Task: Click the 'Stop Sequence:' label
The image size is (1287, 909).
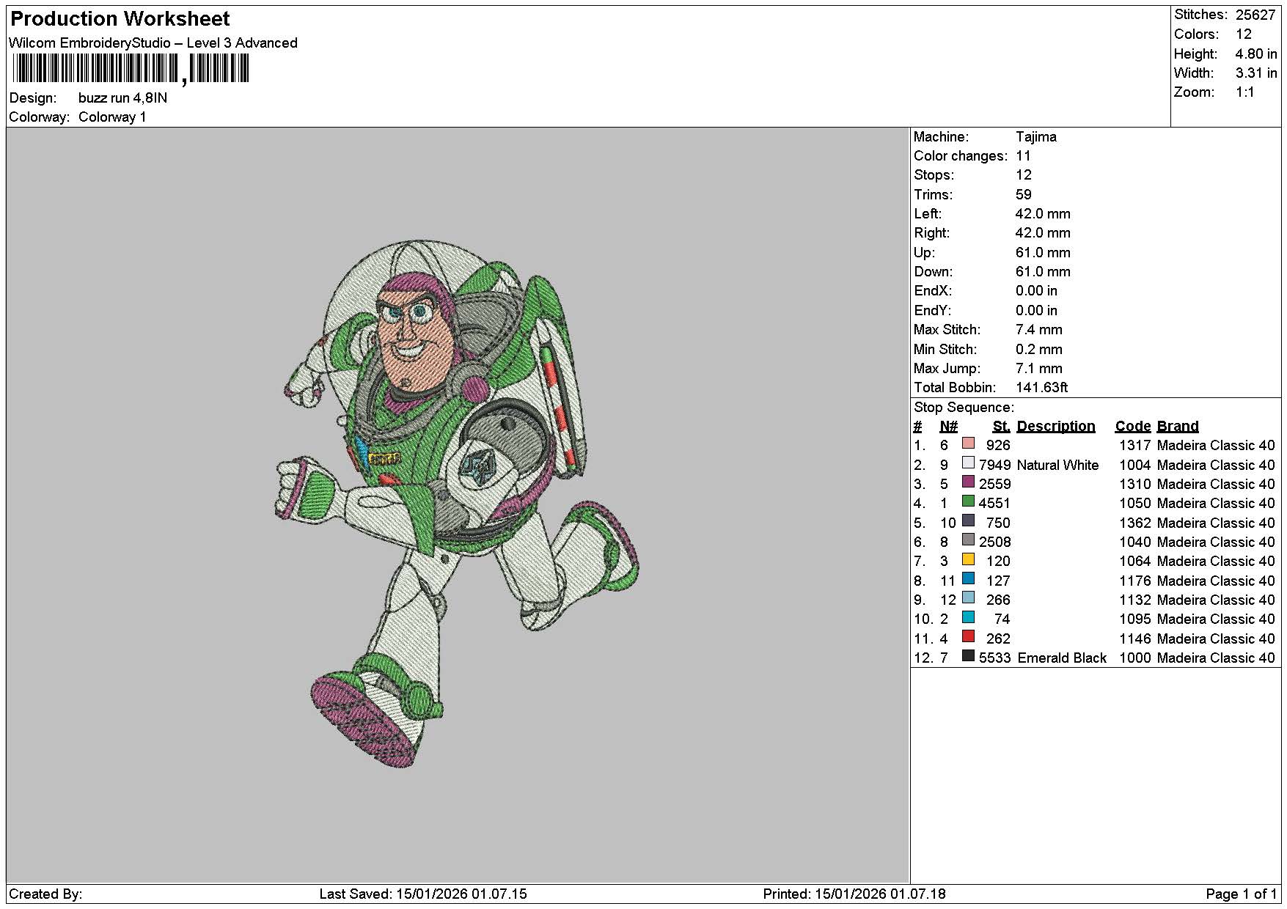Action: click(x=964, y=408)
